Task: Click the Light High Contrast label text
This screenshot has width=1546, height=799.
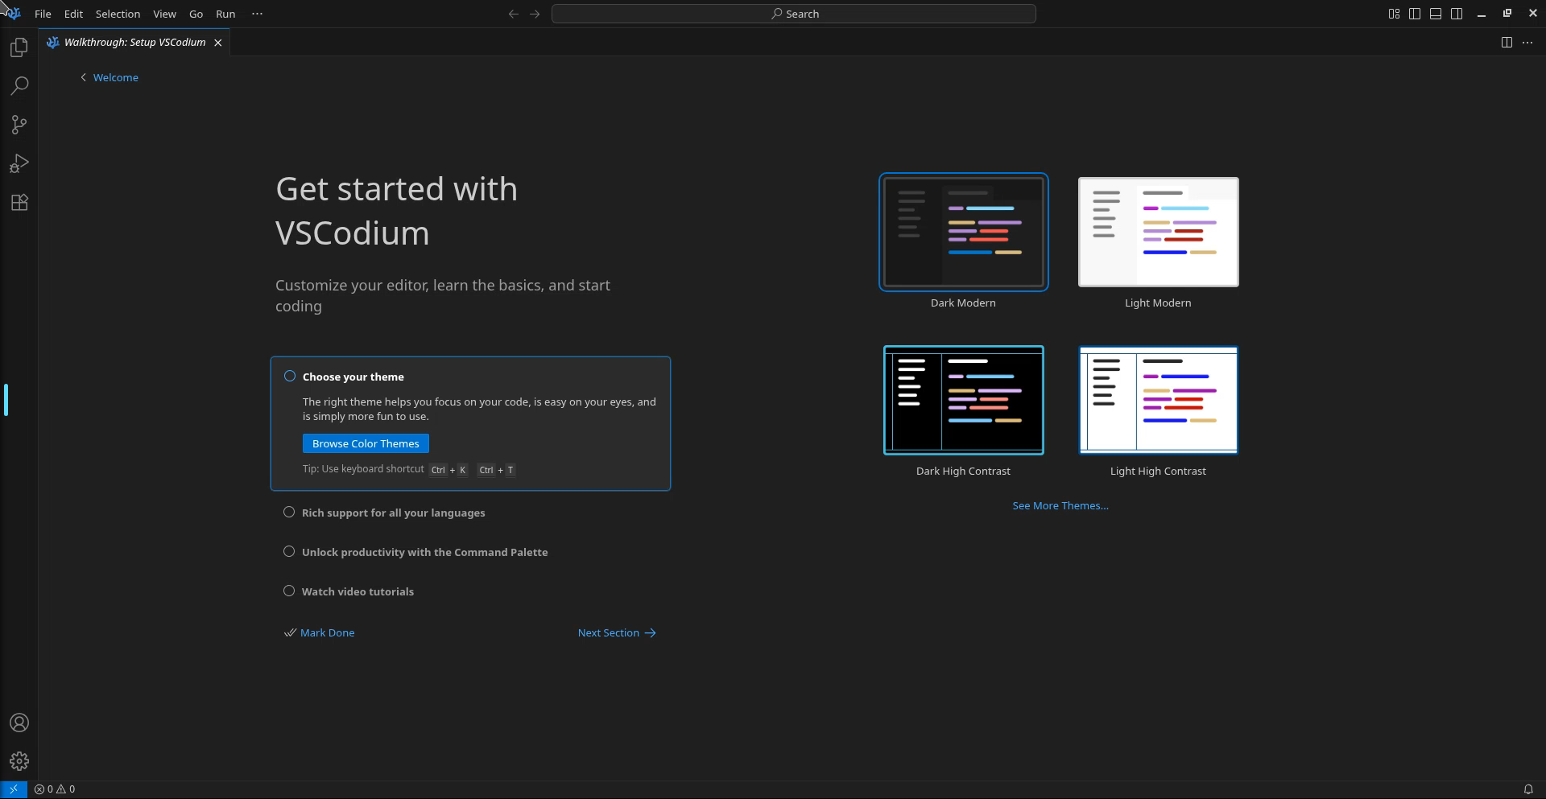Action: pyautogui.click(x=1158, y=472)
